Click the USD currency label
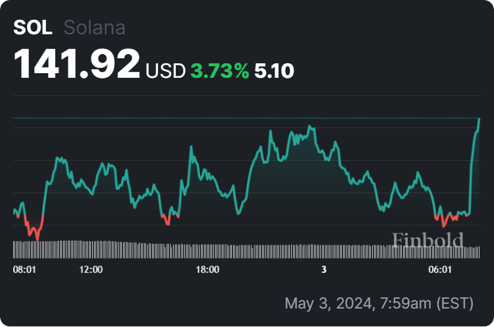 165,71
